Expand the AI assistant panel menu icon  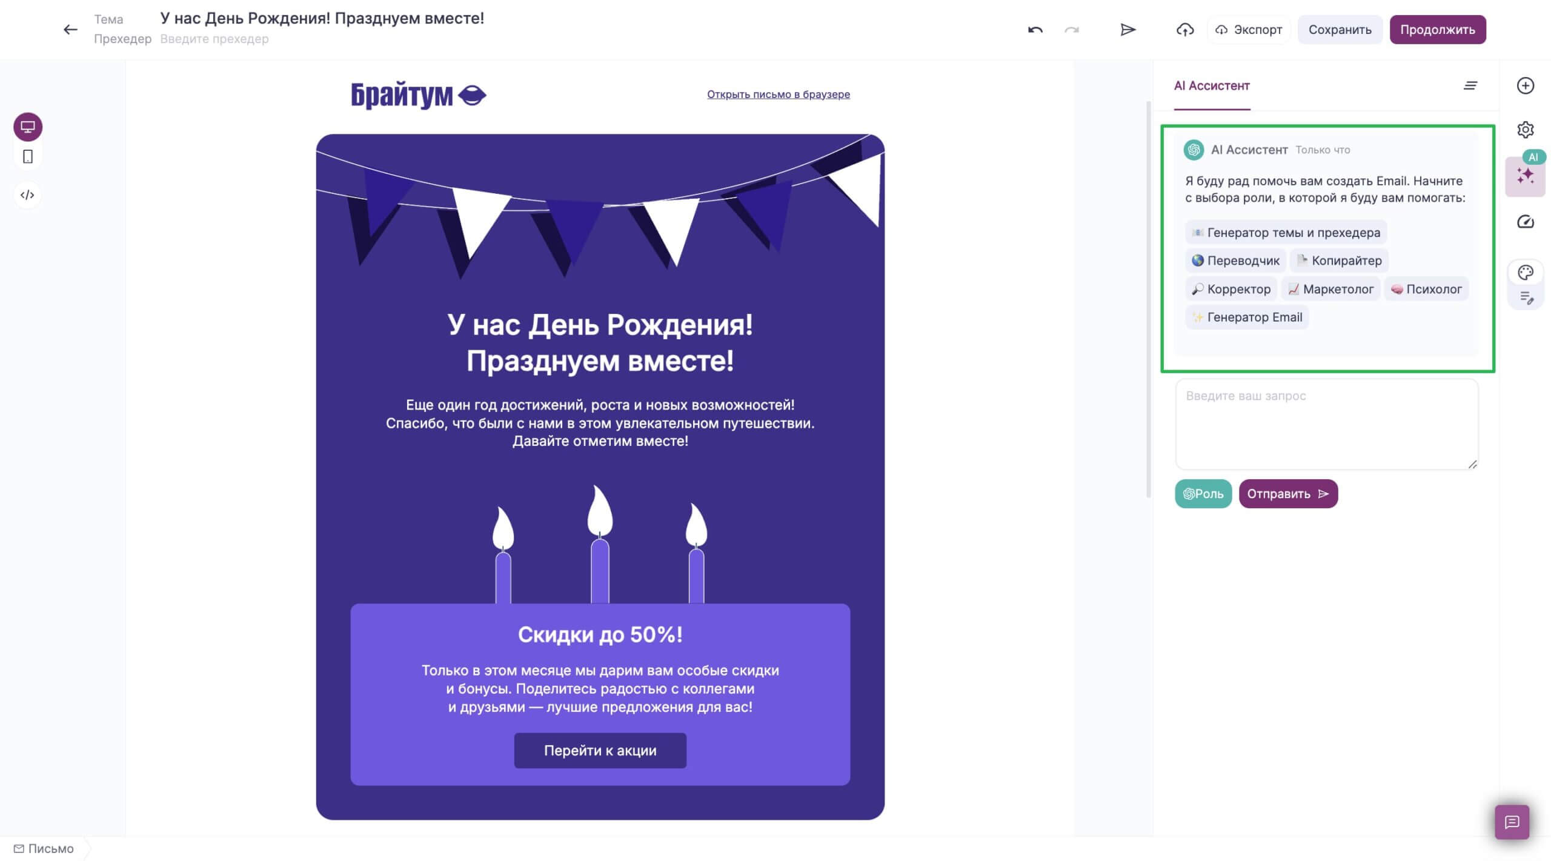[x=1470, y=86]
